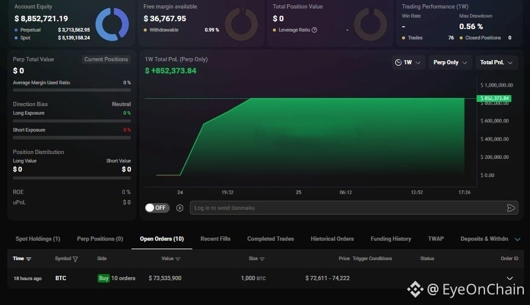Click the Spot $5,139,158.24 entry
This screenshot has width=530, height=305.
52,38
